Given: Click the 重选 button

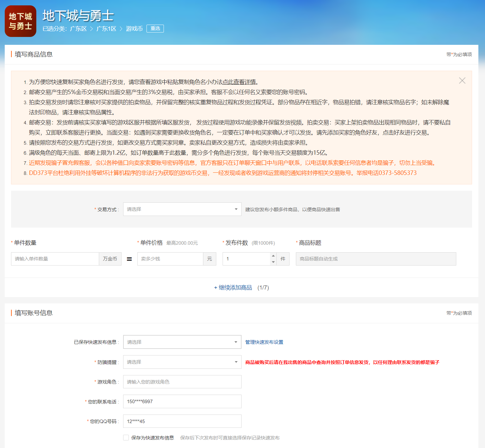Looking at the screenshot, I should (x=155, y=28).
